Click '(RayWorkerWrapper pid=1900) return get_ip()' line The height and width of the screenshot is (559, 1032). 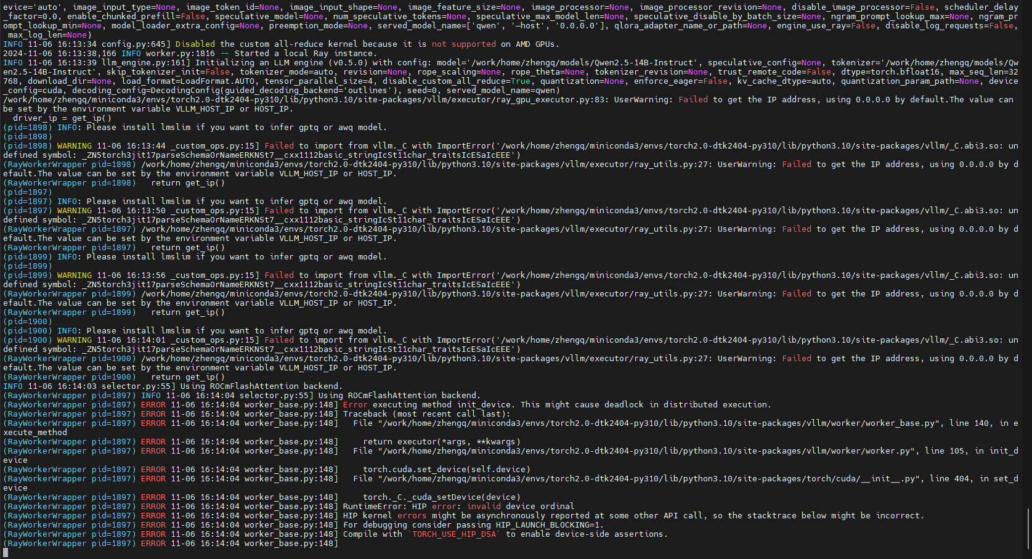[x=114, y=377]
